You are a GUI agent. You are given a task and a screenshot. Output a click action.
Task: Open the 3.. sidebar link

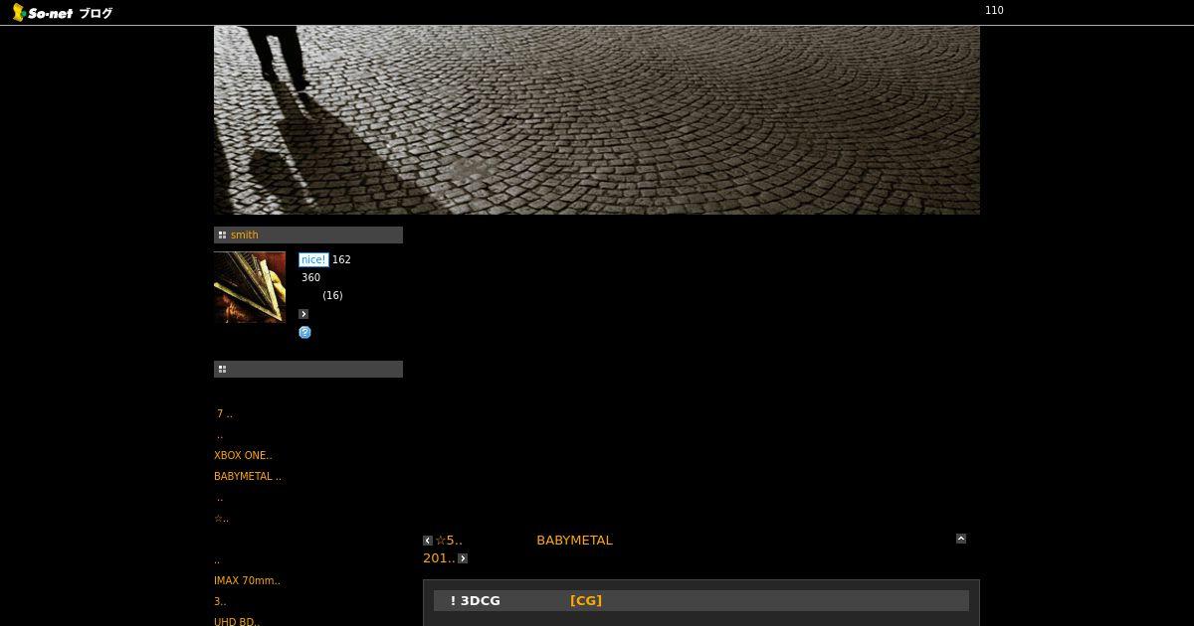(x=220, y=601)
